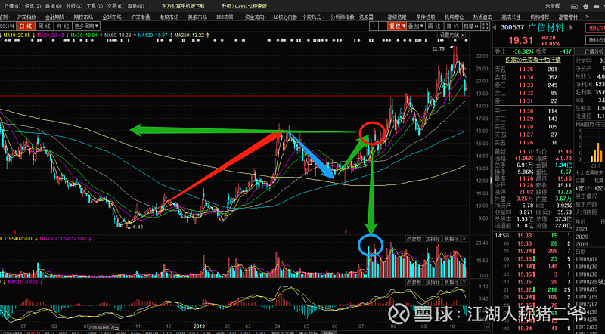Expand 沪深指数 menu
The width and height of the screenshot is (605, 334).
coord(27,17)
